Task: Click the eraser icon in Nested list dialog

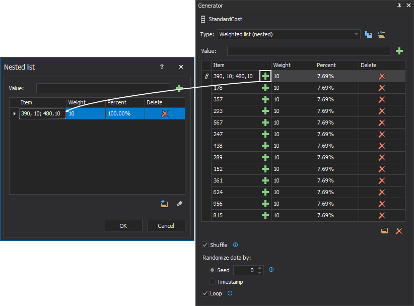Action: tap(179, 204)
